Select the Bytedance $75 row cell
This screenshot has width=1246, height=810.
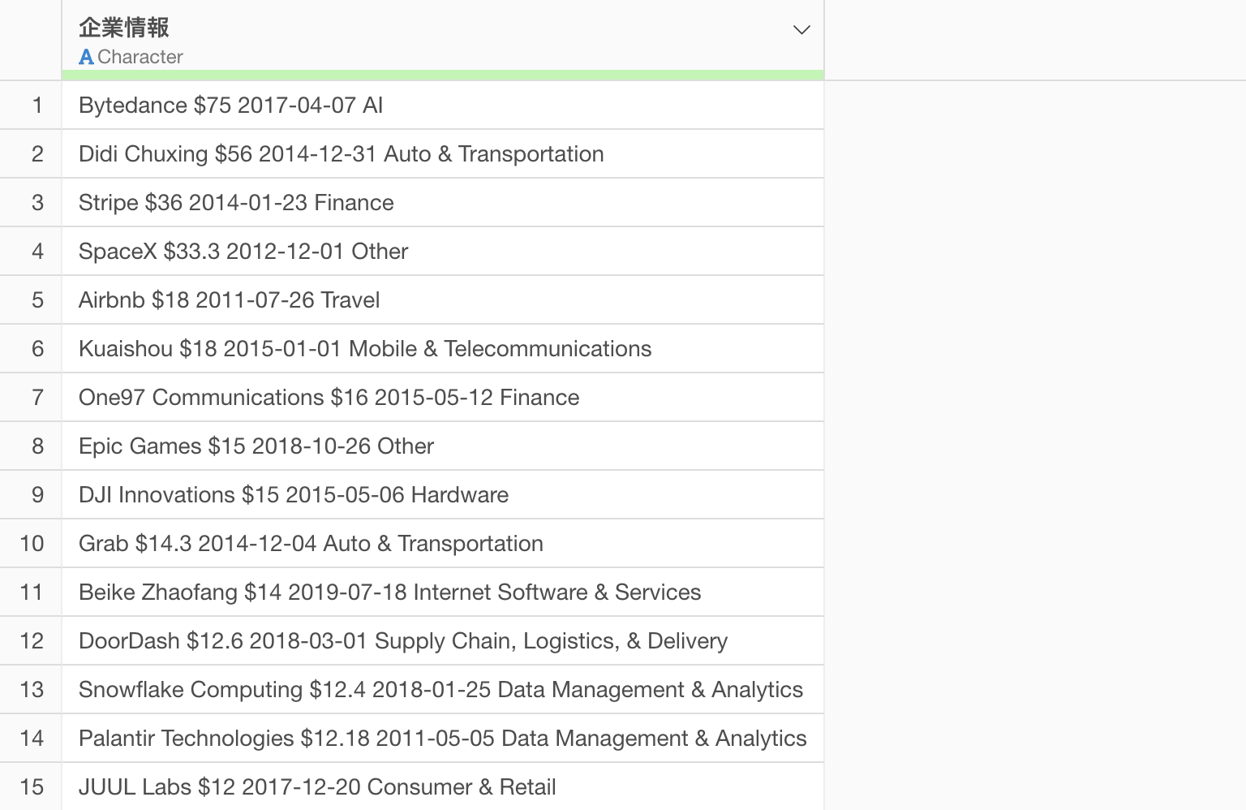click(230, 106)
